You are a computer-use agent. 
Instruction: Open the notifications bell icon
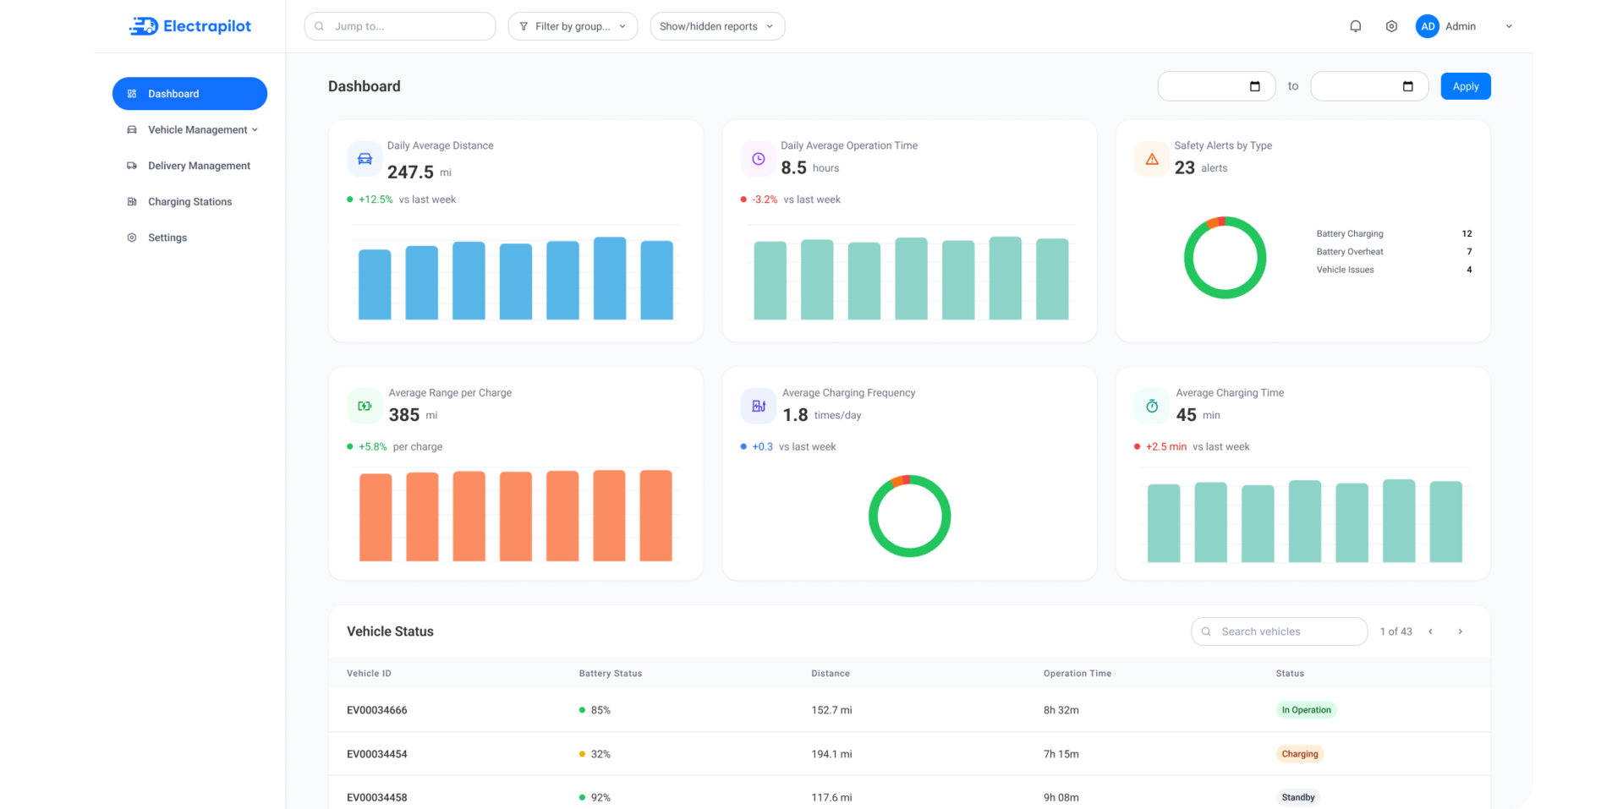[x=1355, y=26]
